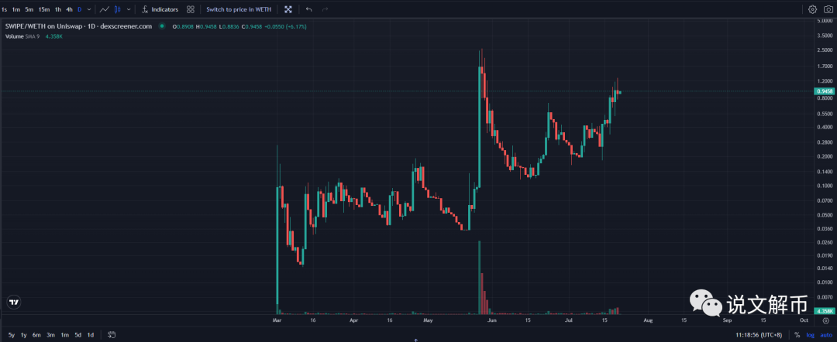The image size is (837, 342).
Task: Click Switch to price in WETH
Action: point(239,9)
